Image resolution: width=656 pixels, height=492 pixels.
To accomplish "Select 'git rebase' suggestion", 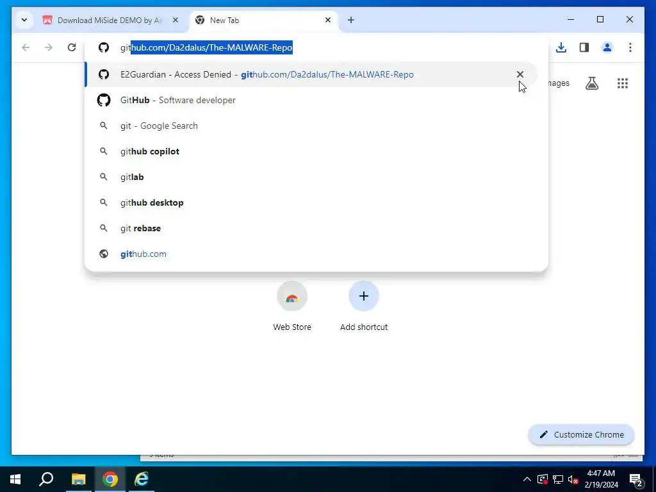I will click(x=312, y=229).
